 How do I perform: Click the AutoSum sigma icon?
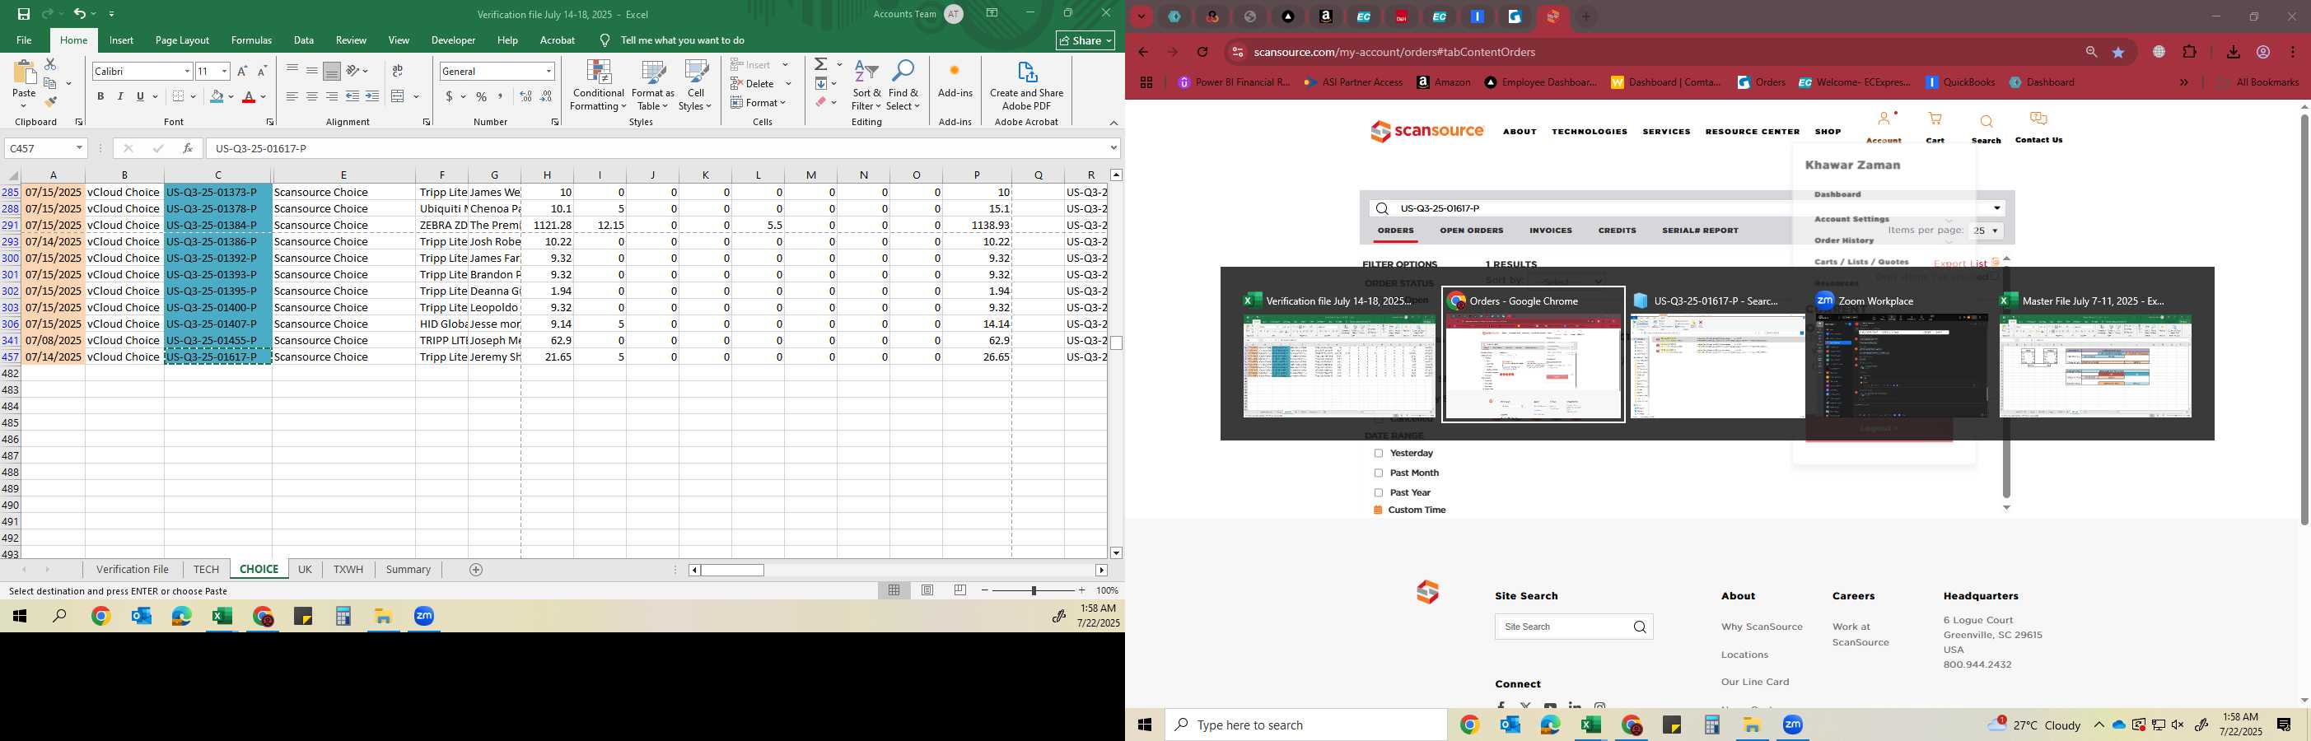[821, 64]
